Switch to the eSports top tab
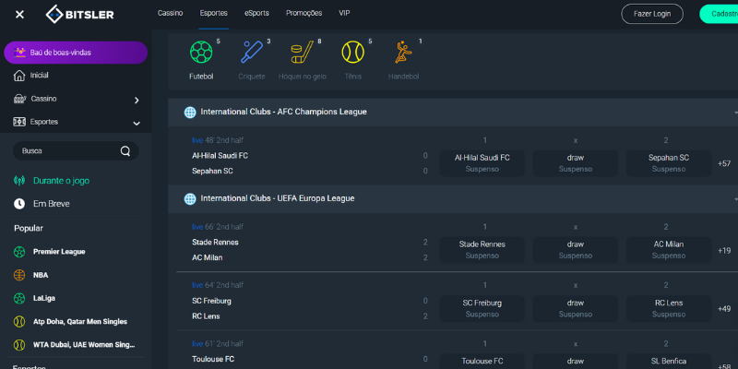Viewport: 738px width, 369px height. point(257,13)
